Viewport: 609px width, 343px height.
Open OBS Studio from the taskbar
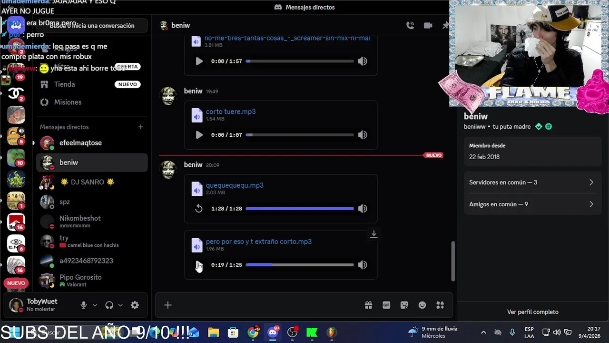point(292,332)
